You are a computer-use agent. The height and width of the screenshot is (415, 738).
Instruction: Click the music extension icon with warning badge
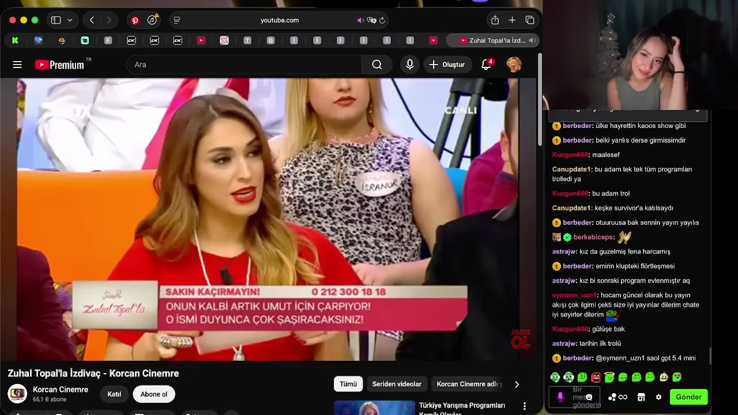pyautogui.click(x=152, y=20)
